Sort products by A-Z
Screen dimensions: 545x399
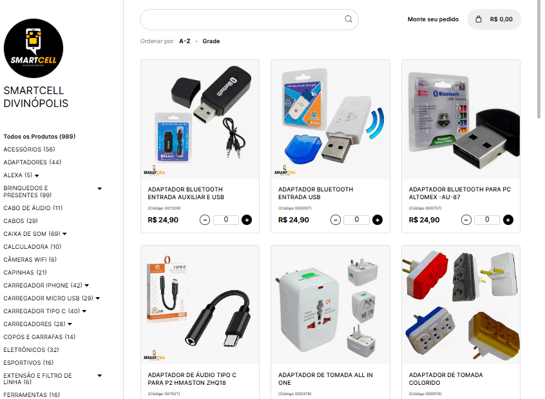pos(184,41)
